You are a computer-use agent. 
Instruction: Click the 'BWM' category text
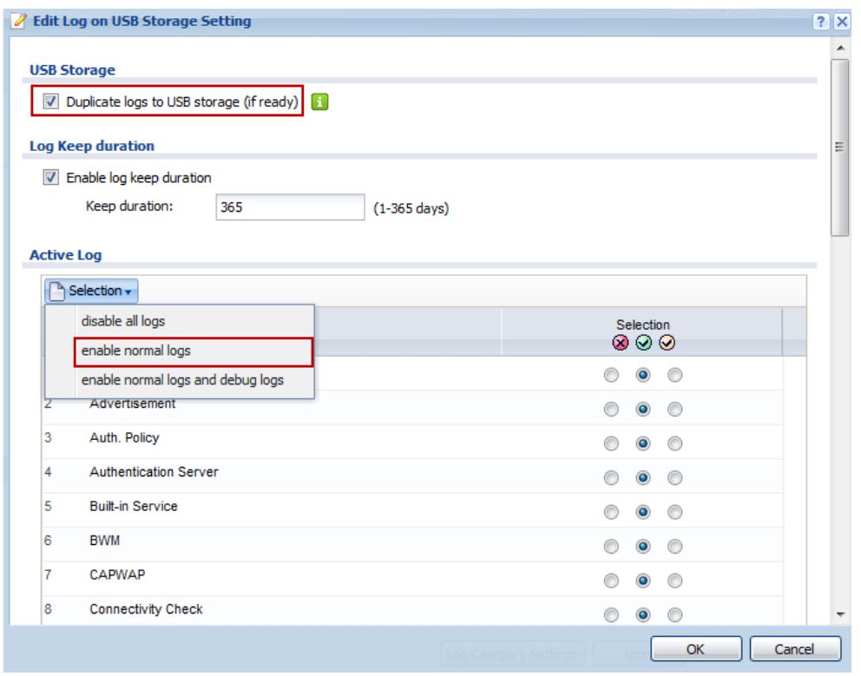(x=104, y=541)
